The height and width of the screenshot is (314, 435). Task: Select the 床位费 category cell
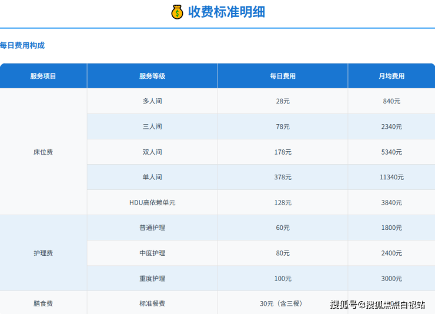pos(43,152)
